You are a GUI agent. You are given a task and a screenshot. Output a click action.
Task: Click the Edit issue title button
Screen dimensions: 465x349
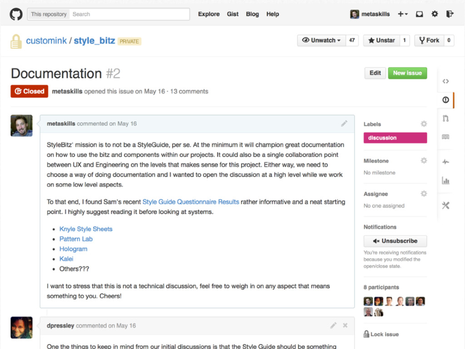(x=375, y=73)
